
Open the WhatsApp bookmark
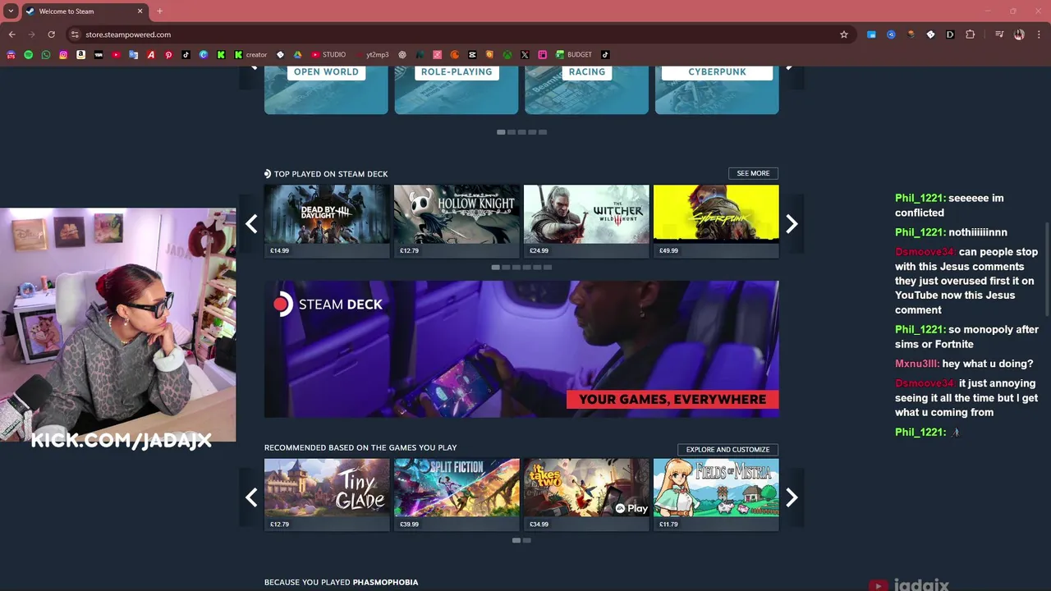pos(45,54)
